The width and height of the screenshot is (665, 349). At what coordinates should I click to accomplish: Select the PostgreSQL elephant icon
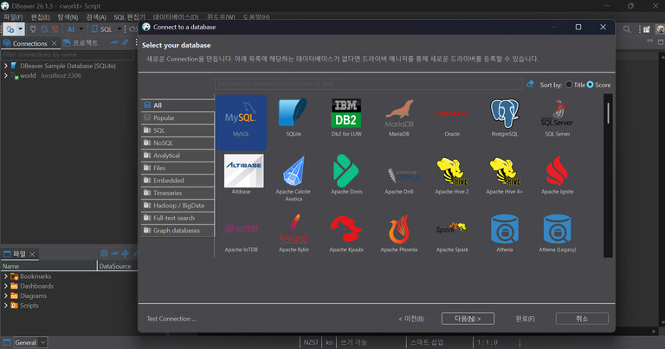tap(504, 113)
